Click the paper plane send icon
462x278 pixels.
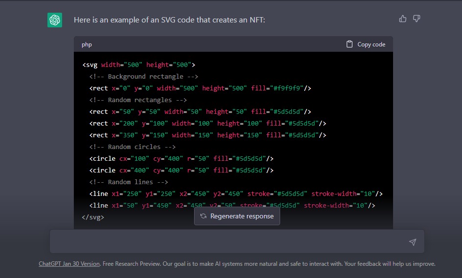[413, 242]
